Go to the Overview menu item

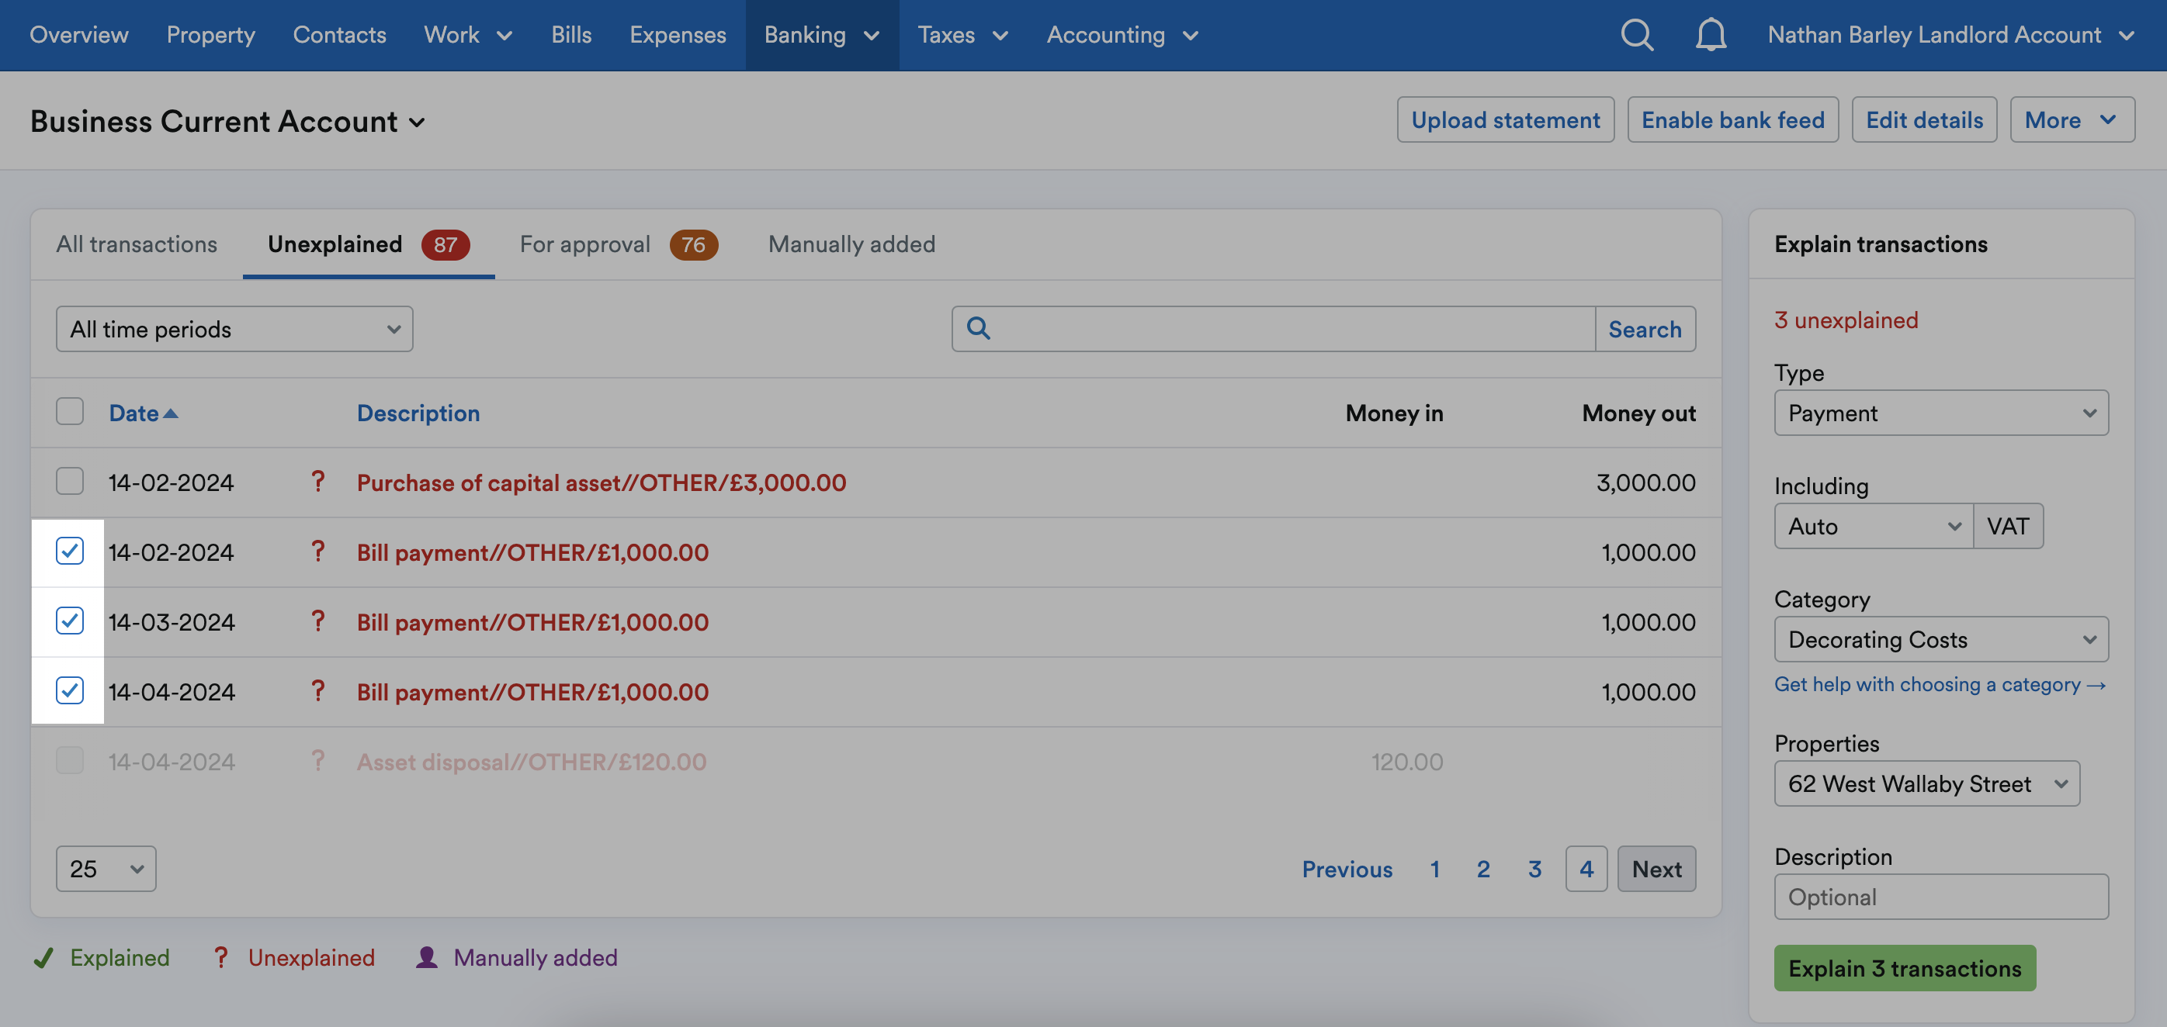[79, 36]
